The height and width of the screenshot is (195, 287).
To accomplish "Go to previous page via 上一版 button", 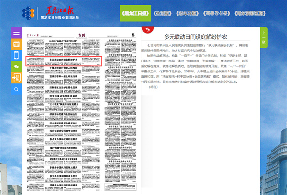I will coord(264,37).
